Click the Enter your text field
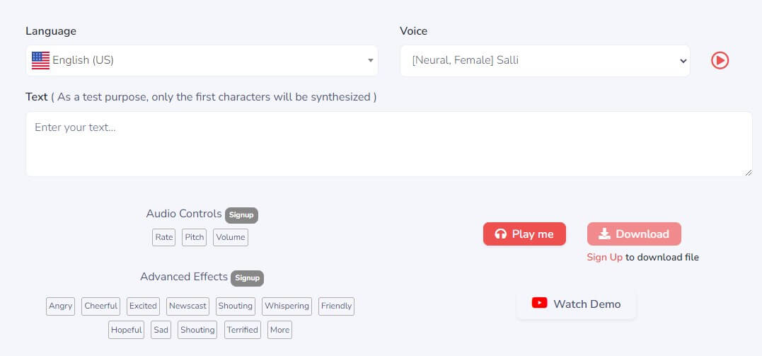The width and height of the screenshot is (762, 356). (x=388, y=144)
